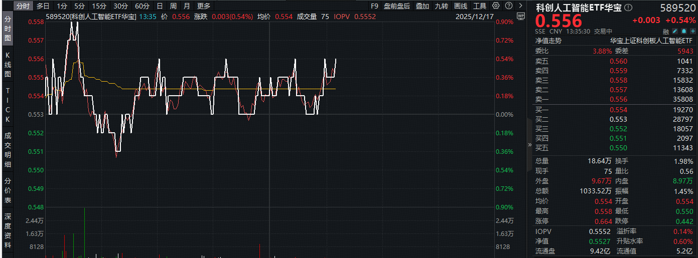Expand the 更多 time period dropdown

[x=204, y=6]
